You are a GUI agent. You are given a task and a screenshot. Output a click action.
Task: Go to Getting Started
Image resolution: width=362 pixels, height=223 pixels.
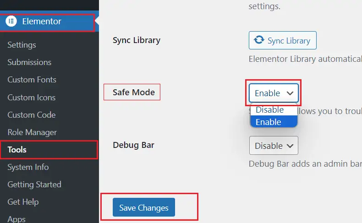(34, 185)
